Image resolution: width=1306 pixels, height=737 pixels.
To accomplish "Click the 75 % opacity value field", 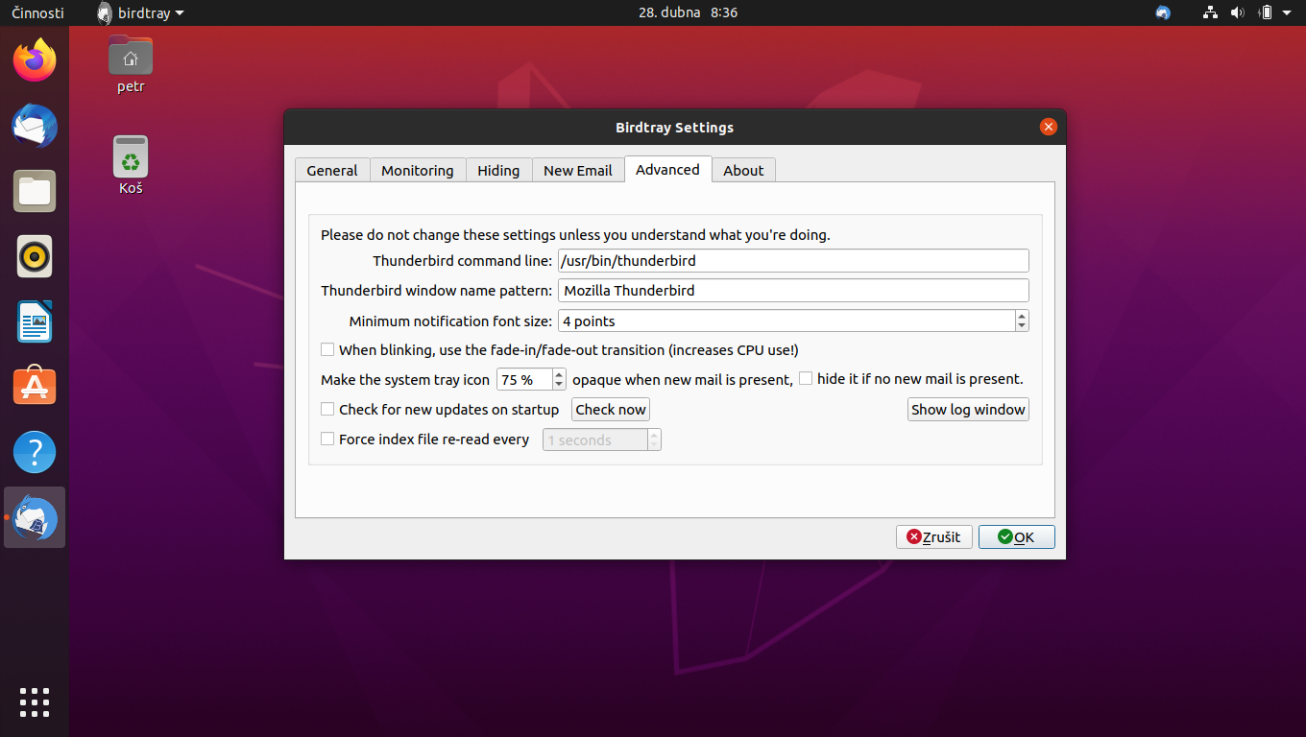I will [x=524, y=379].
